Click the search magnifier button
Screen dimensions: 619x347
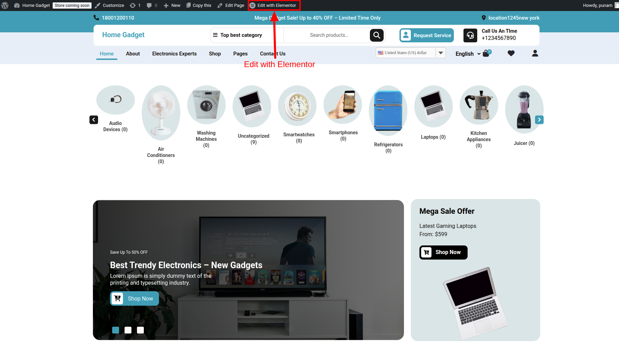pos(376,35)
